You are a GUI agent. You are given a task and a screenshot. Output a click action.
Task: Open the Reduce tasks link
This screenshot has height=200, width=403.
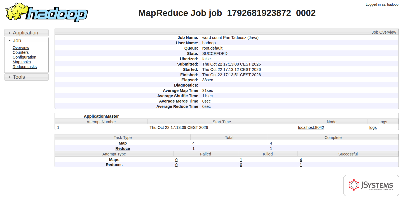[25, 67]
